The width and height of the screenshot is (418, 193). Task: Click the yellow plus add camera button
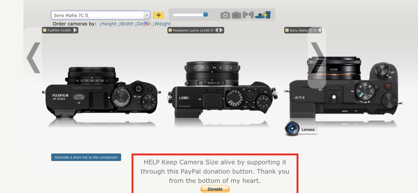coord(158,15)
